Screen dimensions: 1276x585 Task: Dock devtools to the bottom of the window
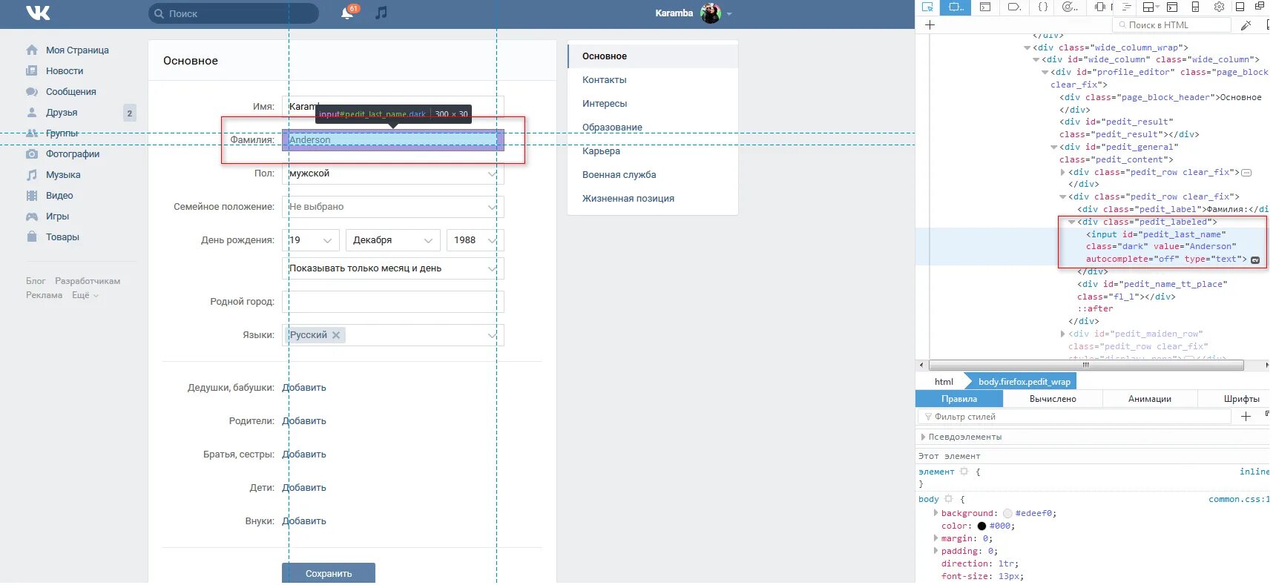[x=1240, y=7]
